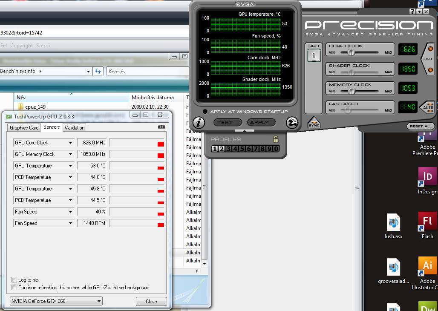The width and height of the screenshot is (438, 311).
Task: Switch to Graphics Card tab
Action: tap(24, 128)
